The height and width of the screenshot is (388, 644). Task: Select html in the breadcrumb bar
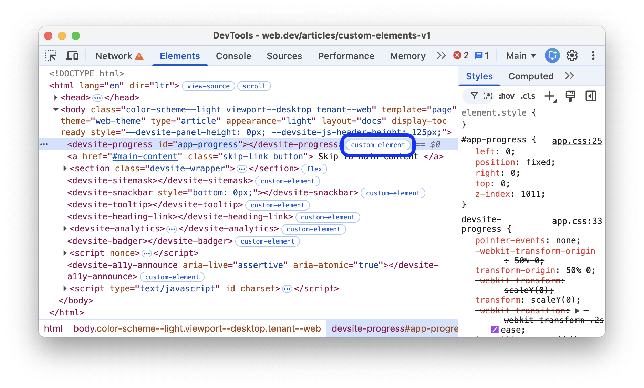(53, 328)
